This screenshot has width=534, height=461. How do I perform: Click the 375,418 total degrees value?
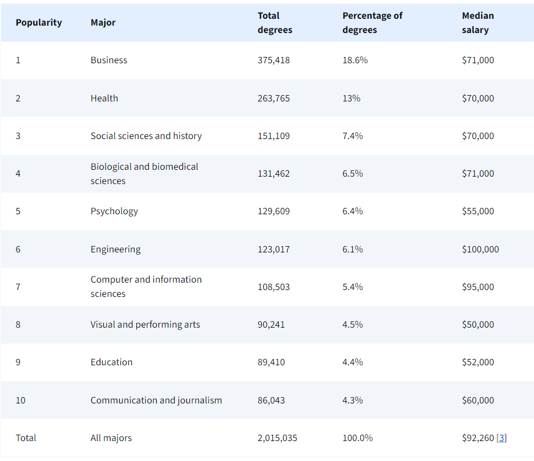[x=274, y=60]
